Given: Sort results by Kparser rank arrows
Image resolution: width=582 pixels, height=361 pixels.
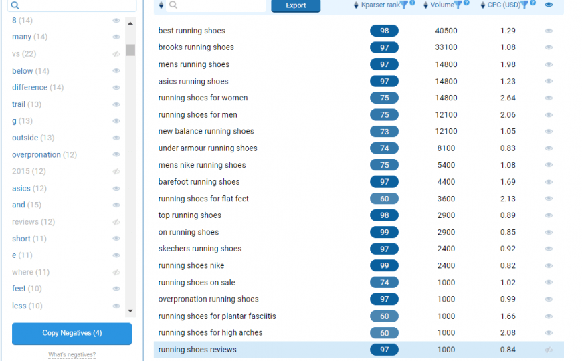Looking at the screenshot, I should 356,5.
